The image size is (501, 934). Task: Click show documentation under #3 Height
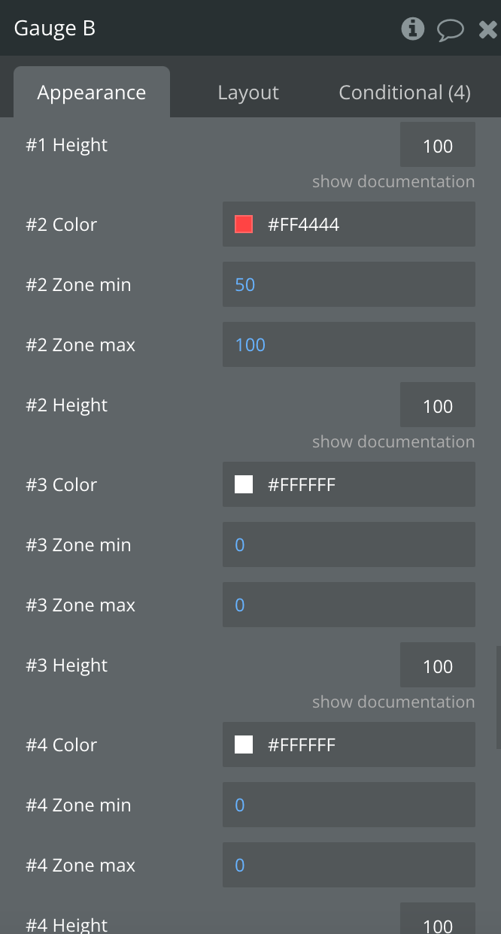tap(393, 702)
